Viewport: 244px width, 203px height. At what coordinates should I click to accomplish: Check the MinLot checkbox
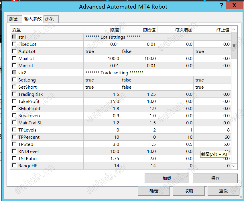coord(14,65)
